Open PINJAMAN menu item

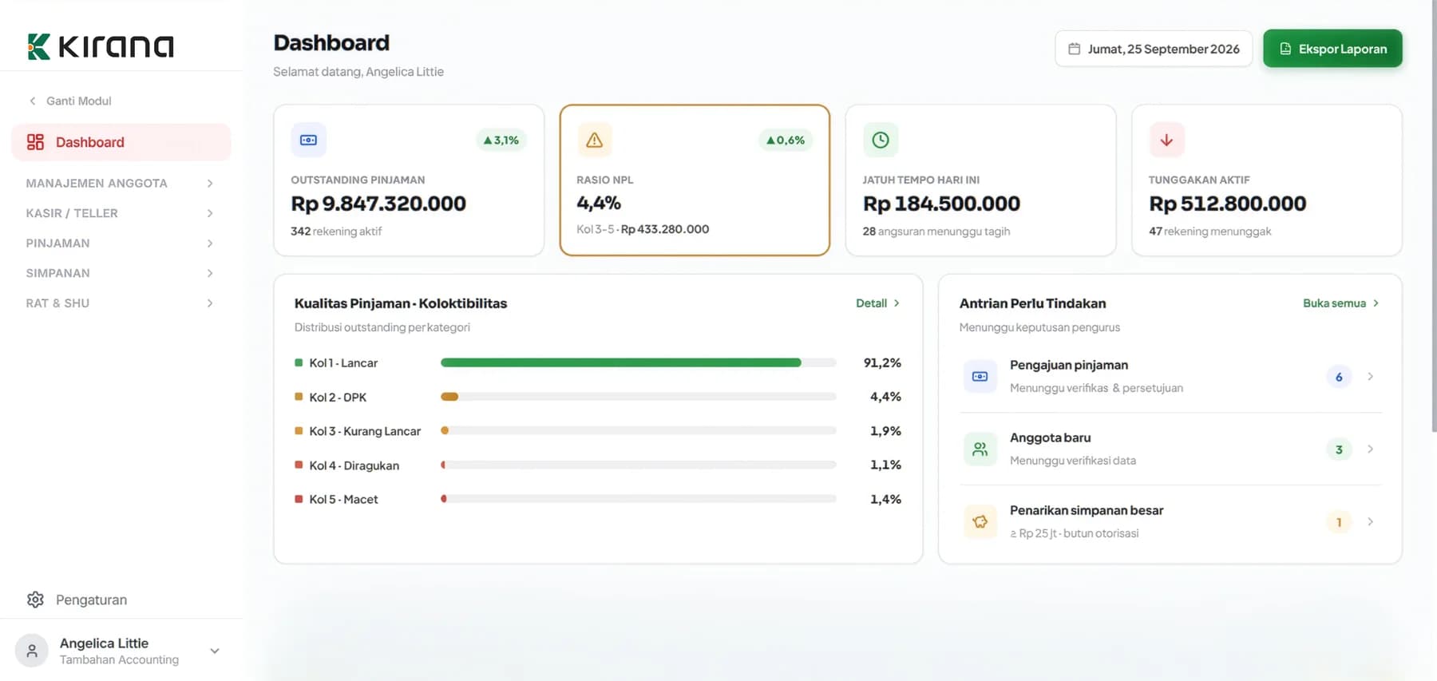coord(121,243)
